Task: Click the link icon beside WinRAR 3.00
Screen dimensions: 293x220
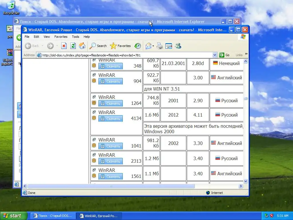Action: tap(94, 75)
